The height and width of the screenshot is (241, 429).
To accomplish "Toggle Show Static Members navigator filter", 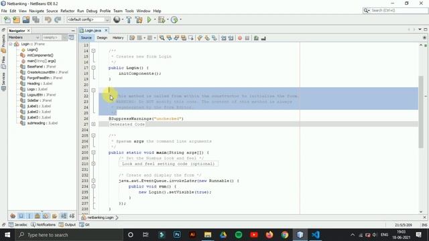I will coord(29,216).
